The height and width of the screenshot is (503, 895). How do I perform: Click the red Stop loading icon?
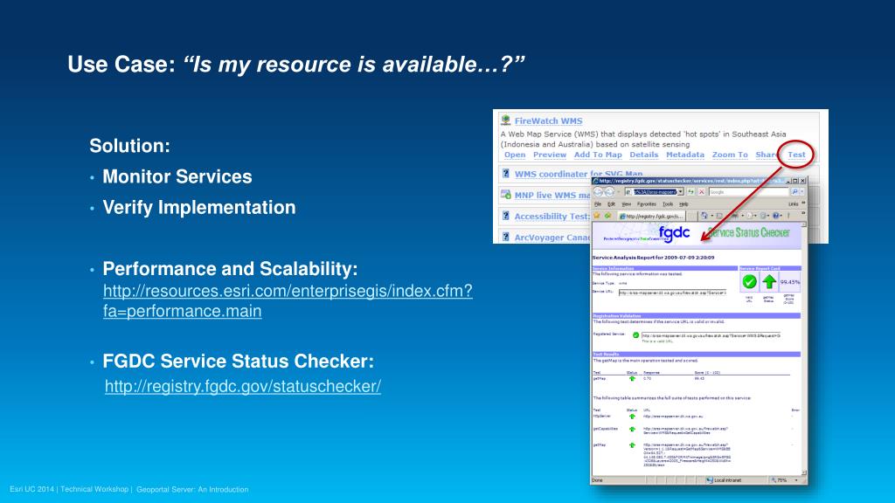(x=702, y=191)
